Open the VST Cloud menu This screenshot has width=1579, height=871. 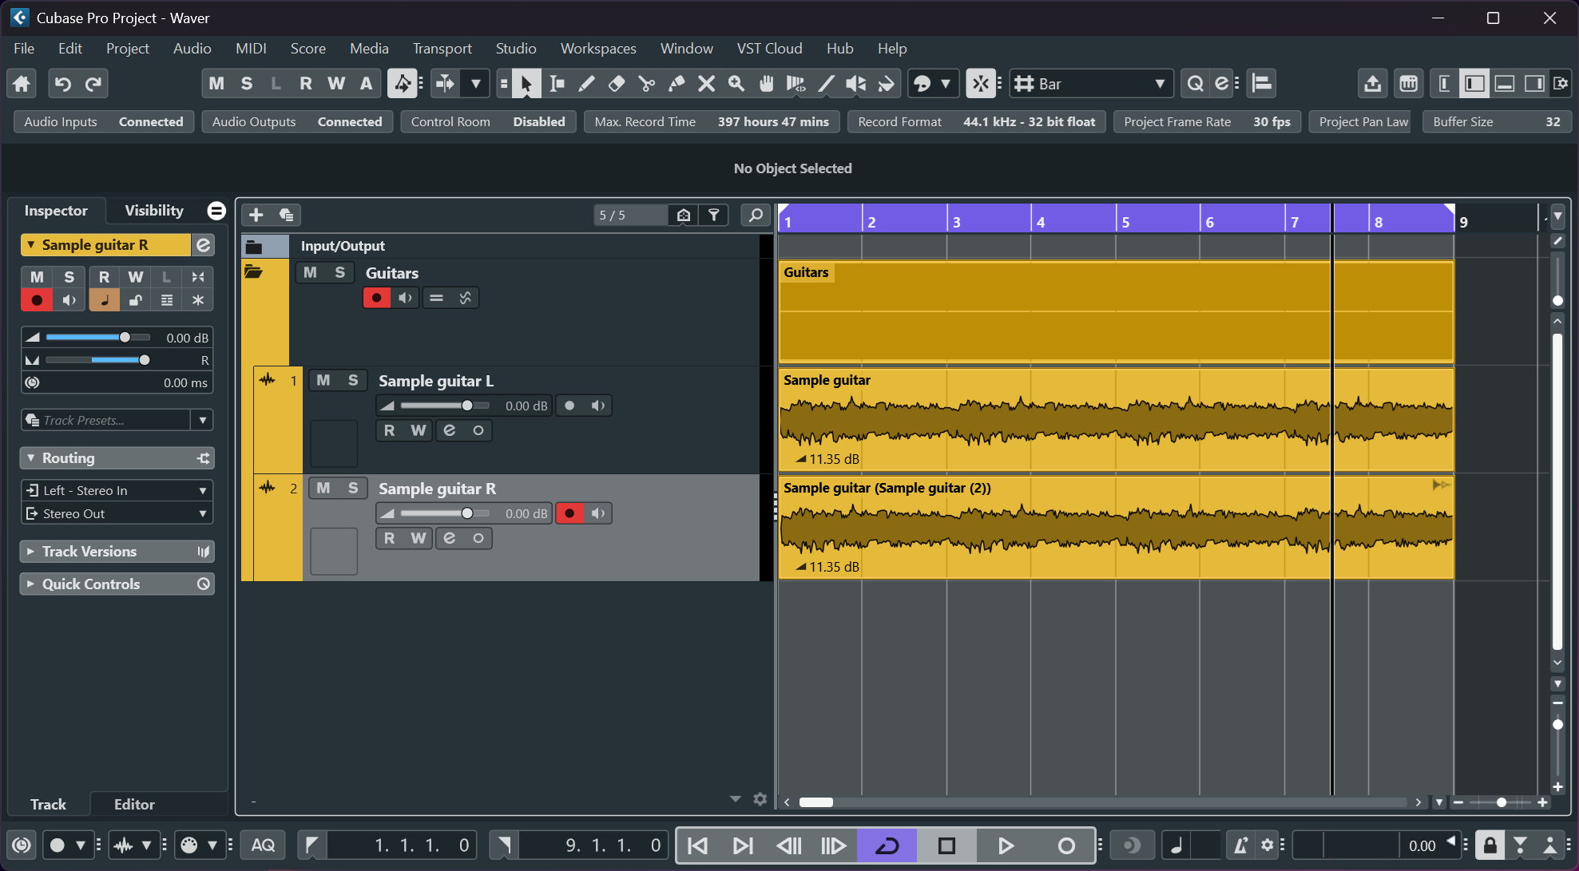[769, 49]
